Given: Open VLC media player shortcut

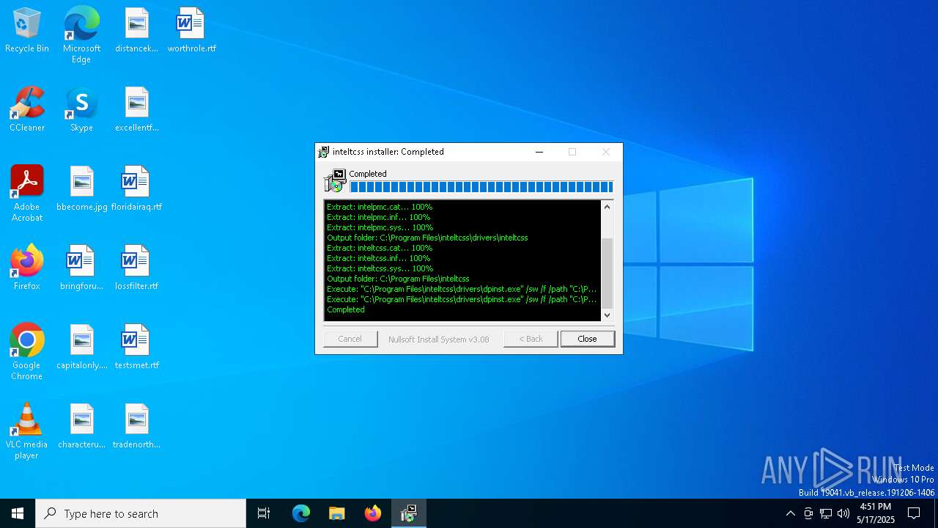Looking at the screenshot, I should tap(27, 431).
